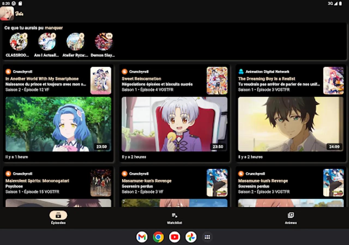This screenshot has height=245, width=349.
Task: Open Gmail from the taskbar
Action: coord(142,237)
